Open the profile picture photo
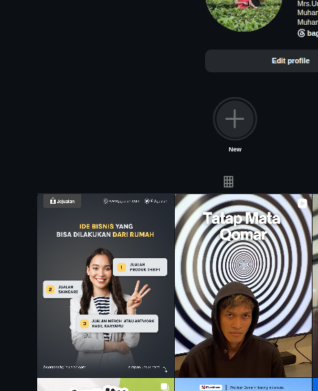This screenshot has width=318, height=391. point(244,15)
